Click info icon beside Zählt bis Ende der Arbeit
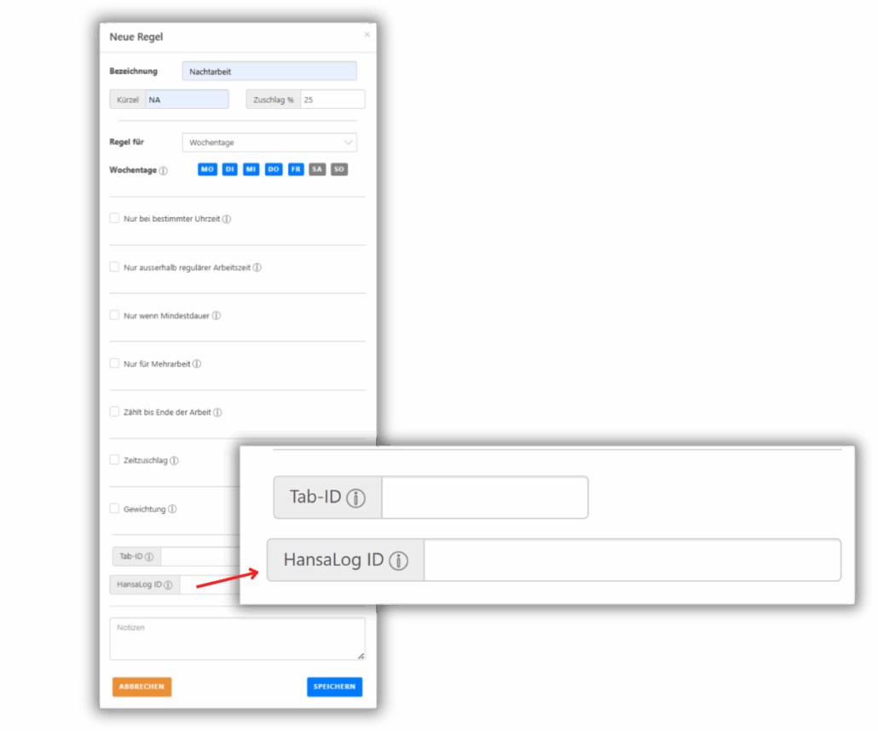 click(x=217, y=412)
